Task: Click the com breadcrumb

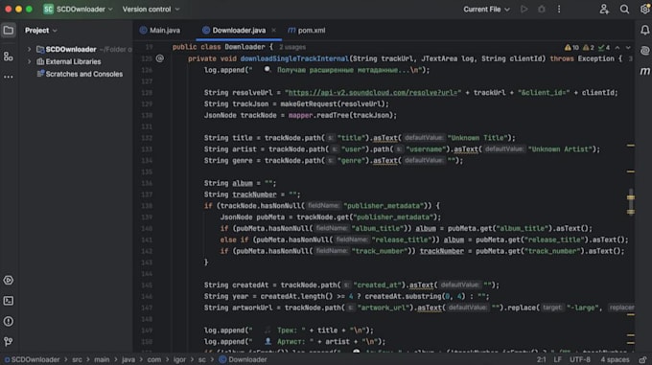Action: (153, 359)
